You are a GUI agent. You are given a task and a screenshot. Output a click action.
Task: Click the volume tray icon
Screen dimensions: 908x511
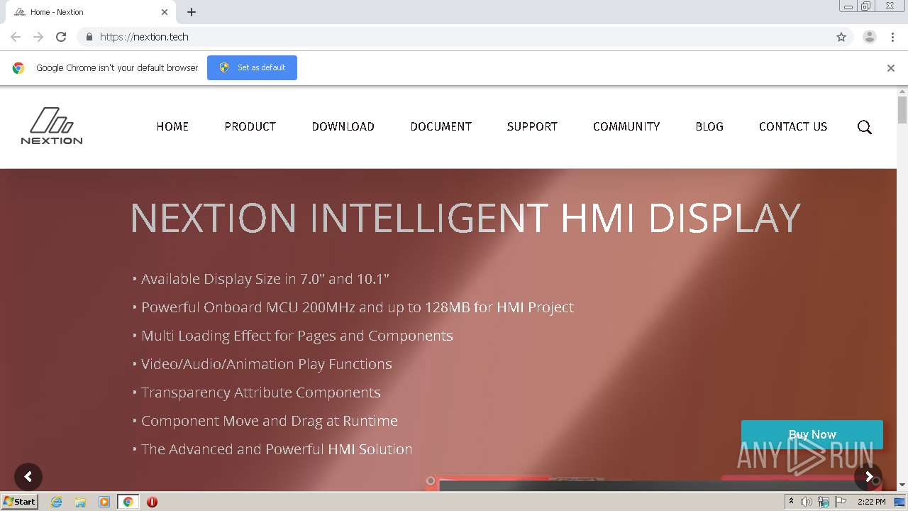[807, 502]
